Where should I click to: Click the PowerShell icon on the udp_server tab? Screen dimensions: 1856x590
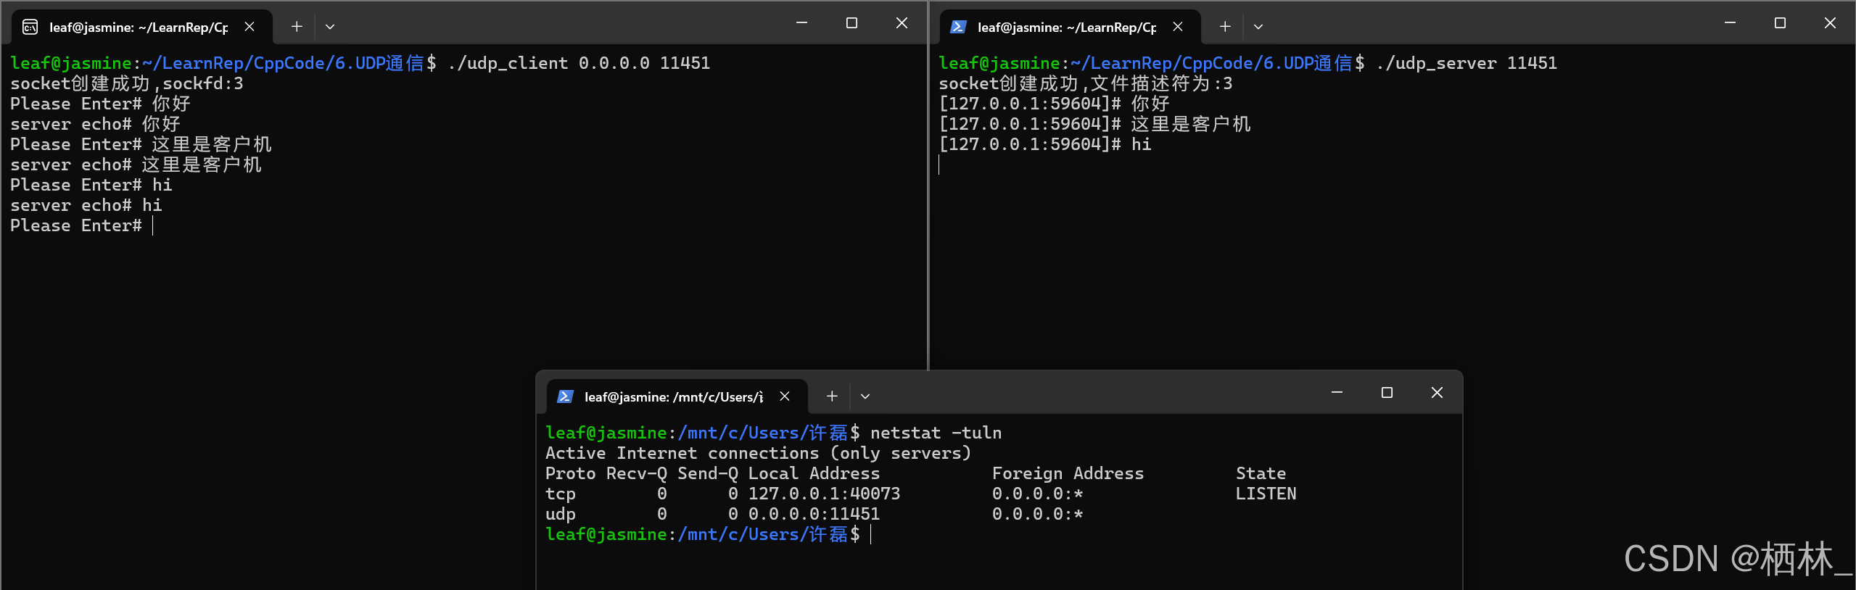click(x=958, y=28)
